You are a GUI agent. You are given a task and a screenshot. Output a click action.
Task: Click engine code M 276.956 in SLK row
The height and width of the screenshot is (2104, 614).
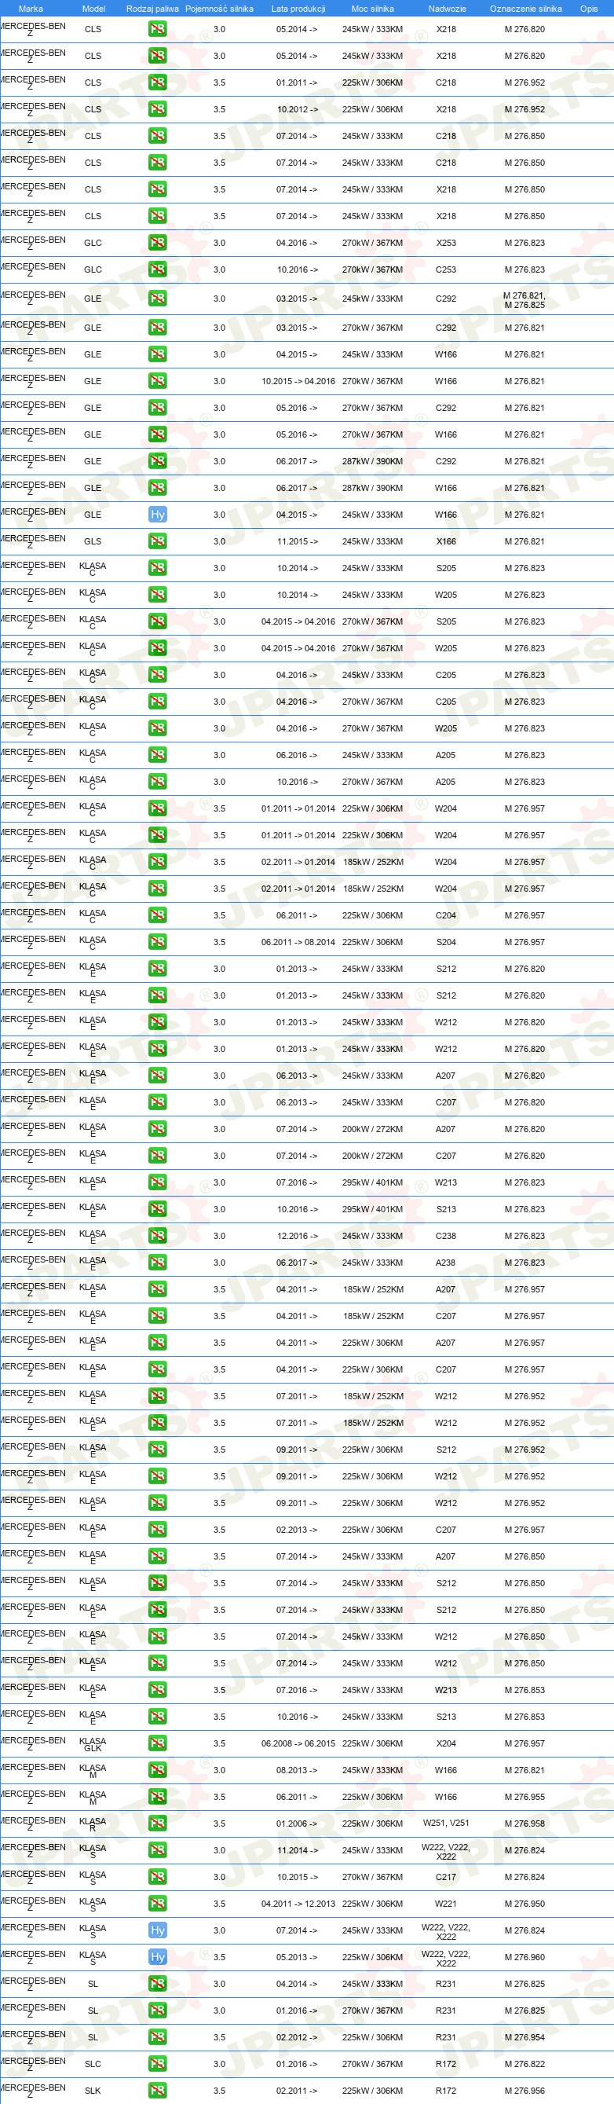click(x=524, y=2091)
